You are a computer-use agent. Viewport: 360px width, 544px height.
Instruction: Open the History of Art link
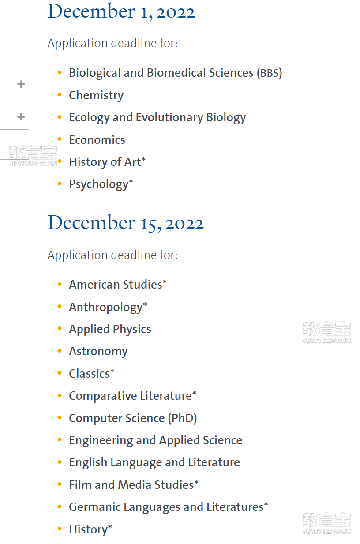[x=107, y=162]
